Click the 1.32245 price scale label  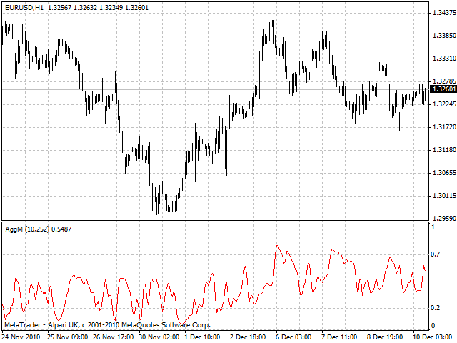(443, 104)
